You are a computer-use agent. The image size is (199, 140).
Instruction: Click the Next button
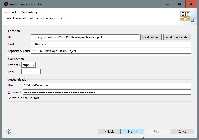tap(132, 131)
